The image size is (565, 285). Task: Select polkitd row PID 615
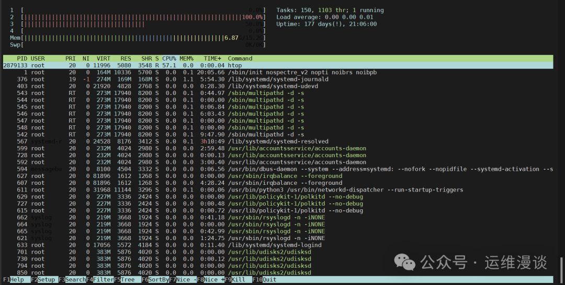click(278, 210)
